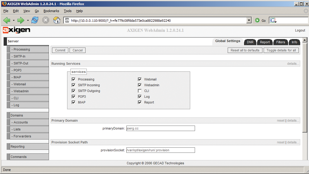Expand the URL history dropdown
Viewport: 309px width, 174px height.
pos(249,20)
